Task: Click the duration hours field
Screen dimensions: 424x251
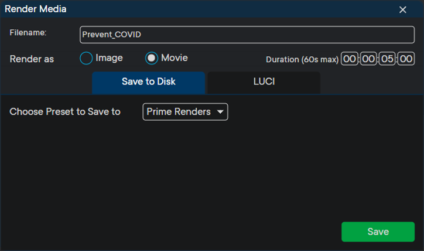Action: click(350, 59)
